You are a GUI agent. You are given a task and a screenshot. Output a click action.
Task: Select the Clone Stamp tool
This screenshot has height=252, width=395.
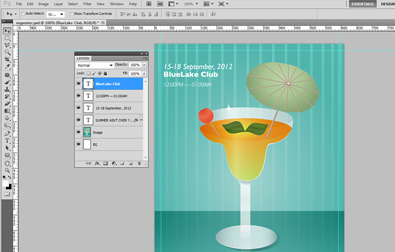[x=7, y=89]
